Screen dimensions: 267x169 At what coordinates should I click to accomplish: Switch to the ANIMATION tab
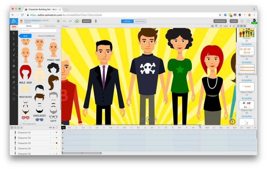pos(140,21)
